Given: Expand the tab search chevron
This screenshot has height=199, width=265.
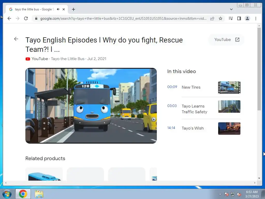Looking at the screenshot, I should coord(231,9).
